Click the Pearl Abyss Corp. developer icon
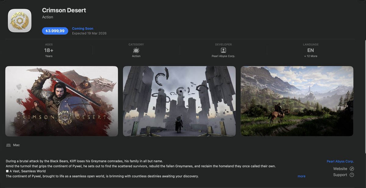 tap(223, 50)
